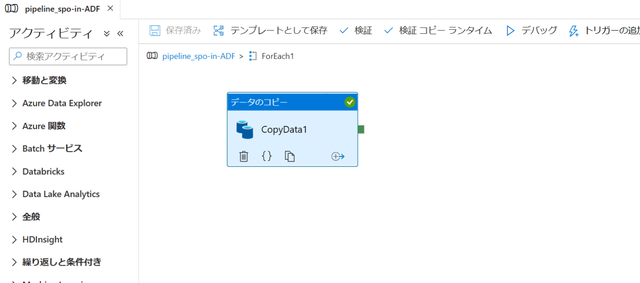Expand the Azure Data Explorer category
This screenshot has width=640, height=283.
click(x=56, y=103)
